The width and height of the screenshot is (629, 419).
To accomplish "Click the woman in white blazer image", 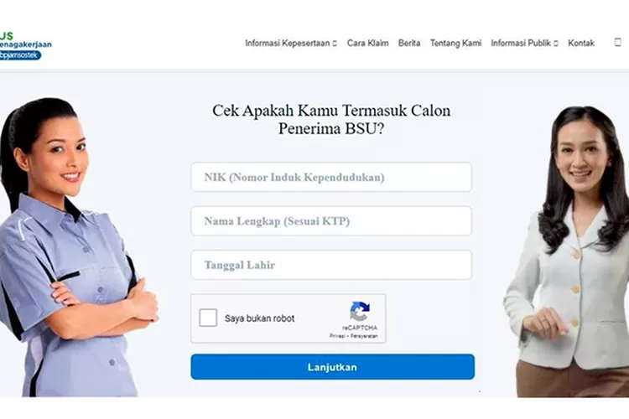I will click(567, 251).
